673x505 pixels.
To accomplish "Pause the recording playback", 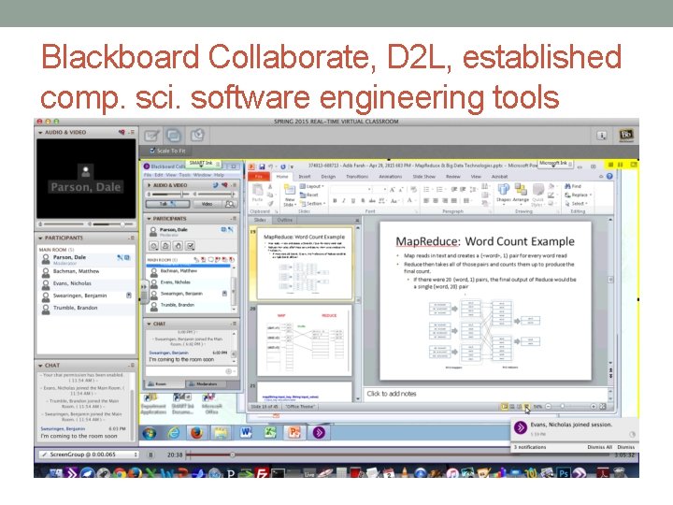I will point(151,454).
